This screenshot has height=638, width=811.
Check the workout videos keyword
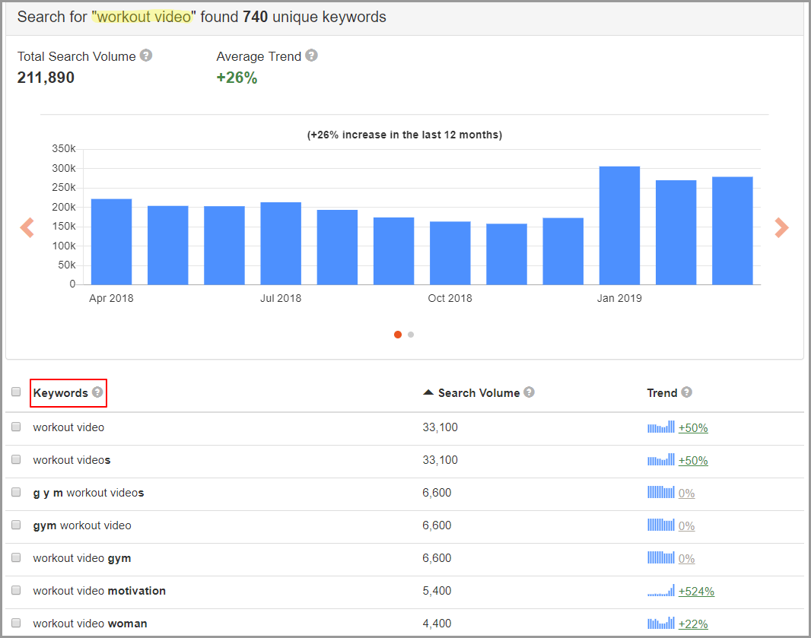click(16, 459)
